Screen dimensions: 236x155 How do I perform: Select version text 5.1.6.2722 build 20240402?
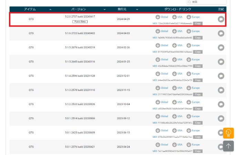(x=80, y=33)
